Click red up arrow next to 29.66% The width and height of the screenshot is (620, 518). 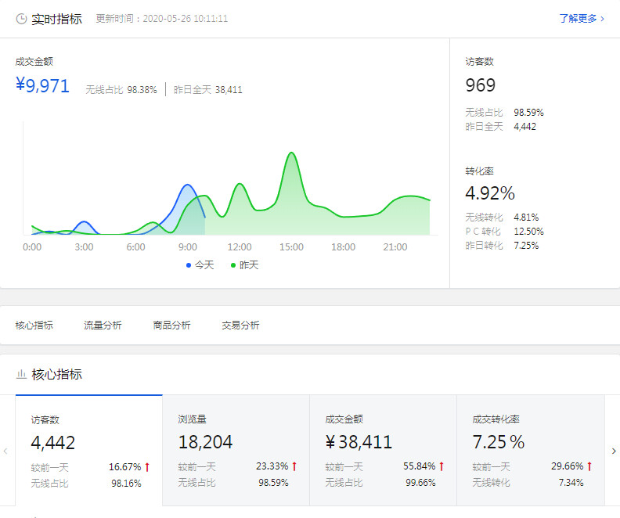pyautogui.click(x=589, y=466)
